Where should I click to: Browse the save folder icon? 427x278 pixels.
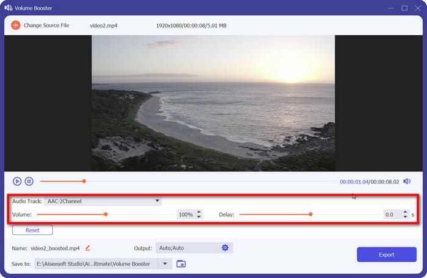click(x=181, y=263)
